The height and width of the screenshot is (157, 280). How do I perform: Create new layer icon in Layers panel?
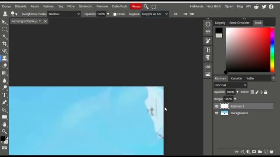(266, 152)
